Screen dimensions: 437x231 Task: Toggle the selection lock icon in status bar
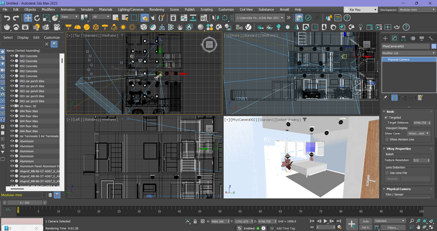click(195, 221)
